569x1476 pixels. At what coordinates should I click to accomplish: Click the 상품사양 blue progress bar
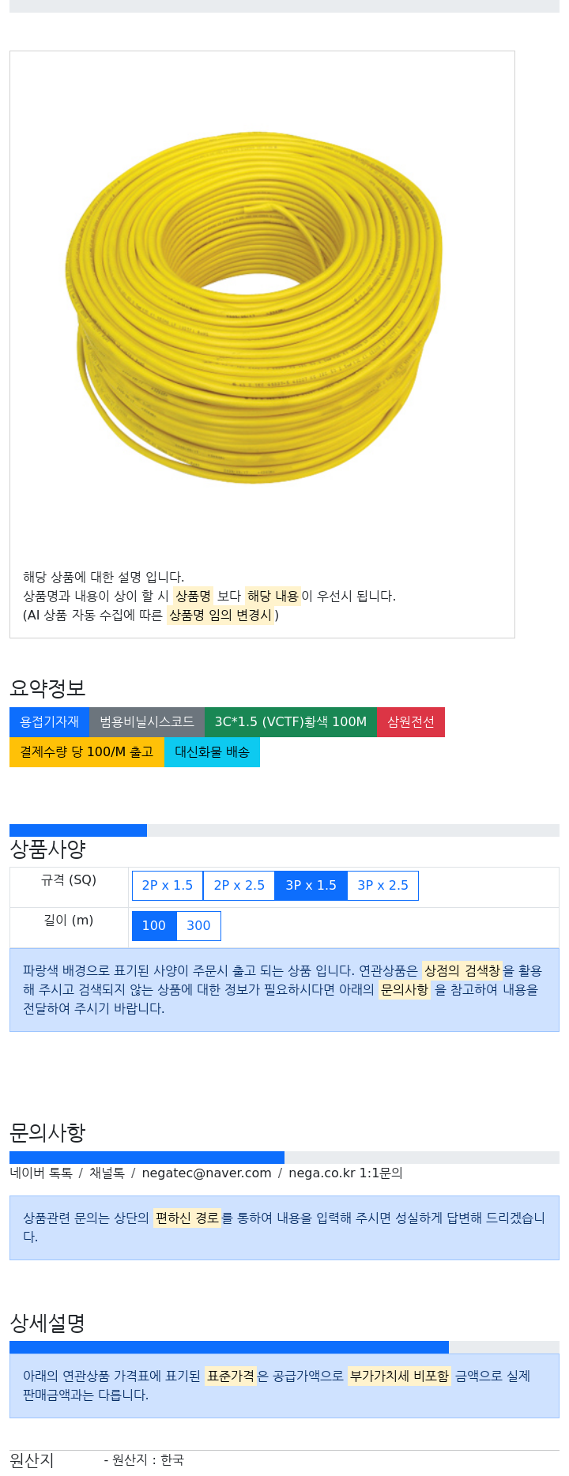(x=78, y=830)
